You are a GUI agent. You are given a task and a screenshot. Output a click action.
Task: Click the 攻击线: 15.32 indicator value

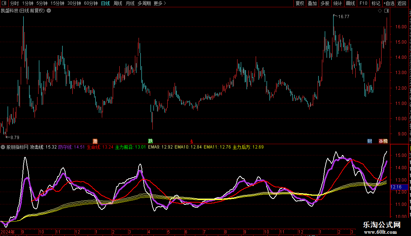coord(43,147)
